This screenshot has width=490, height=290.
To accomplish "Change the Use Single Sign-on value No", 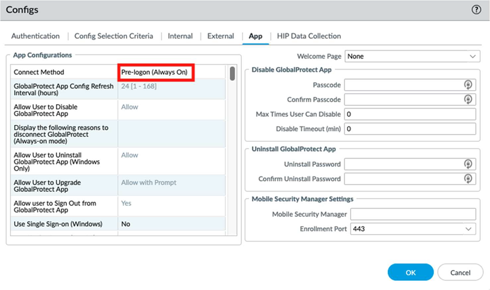I will [x=171, y=224].
